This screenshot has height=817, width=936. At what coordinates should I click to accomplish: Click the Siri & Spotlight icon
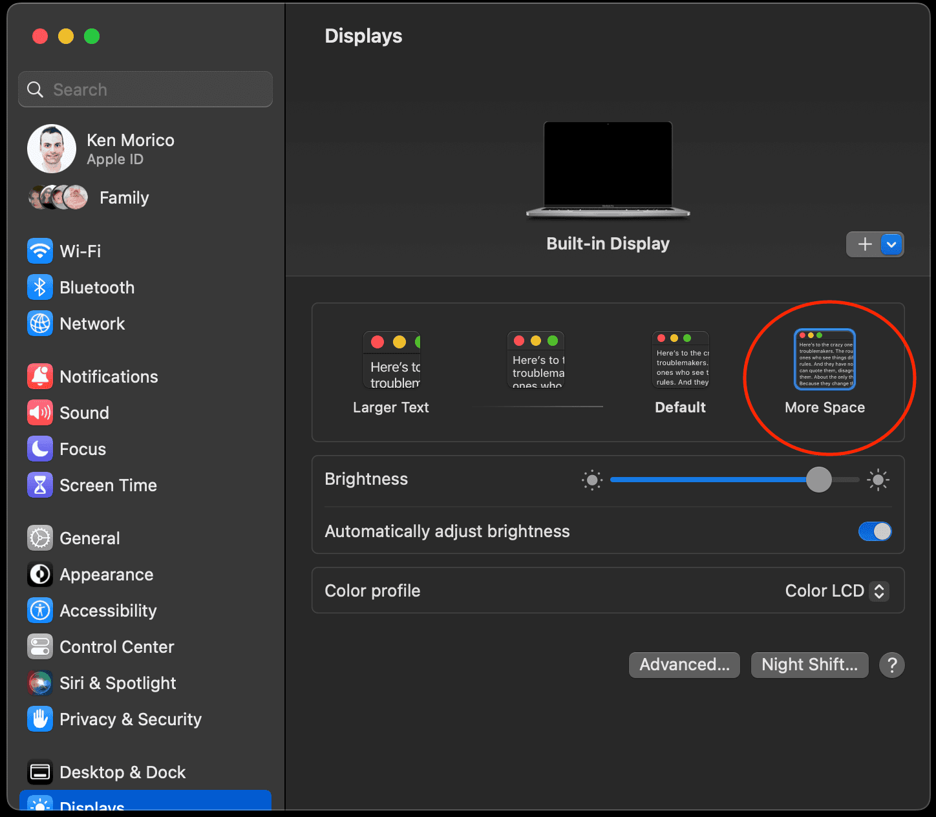(39, 683)
